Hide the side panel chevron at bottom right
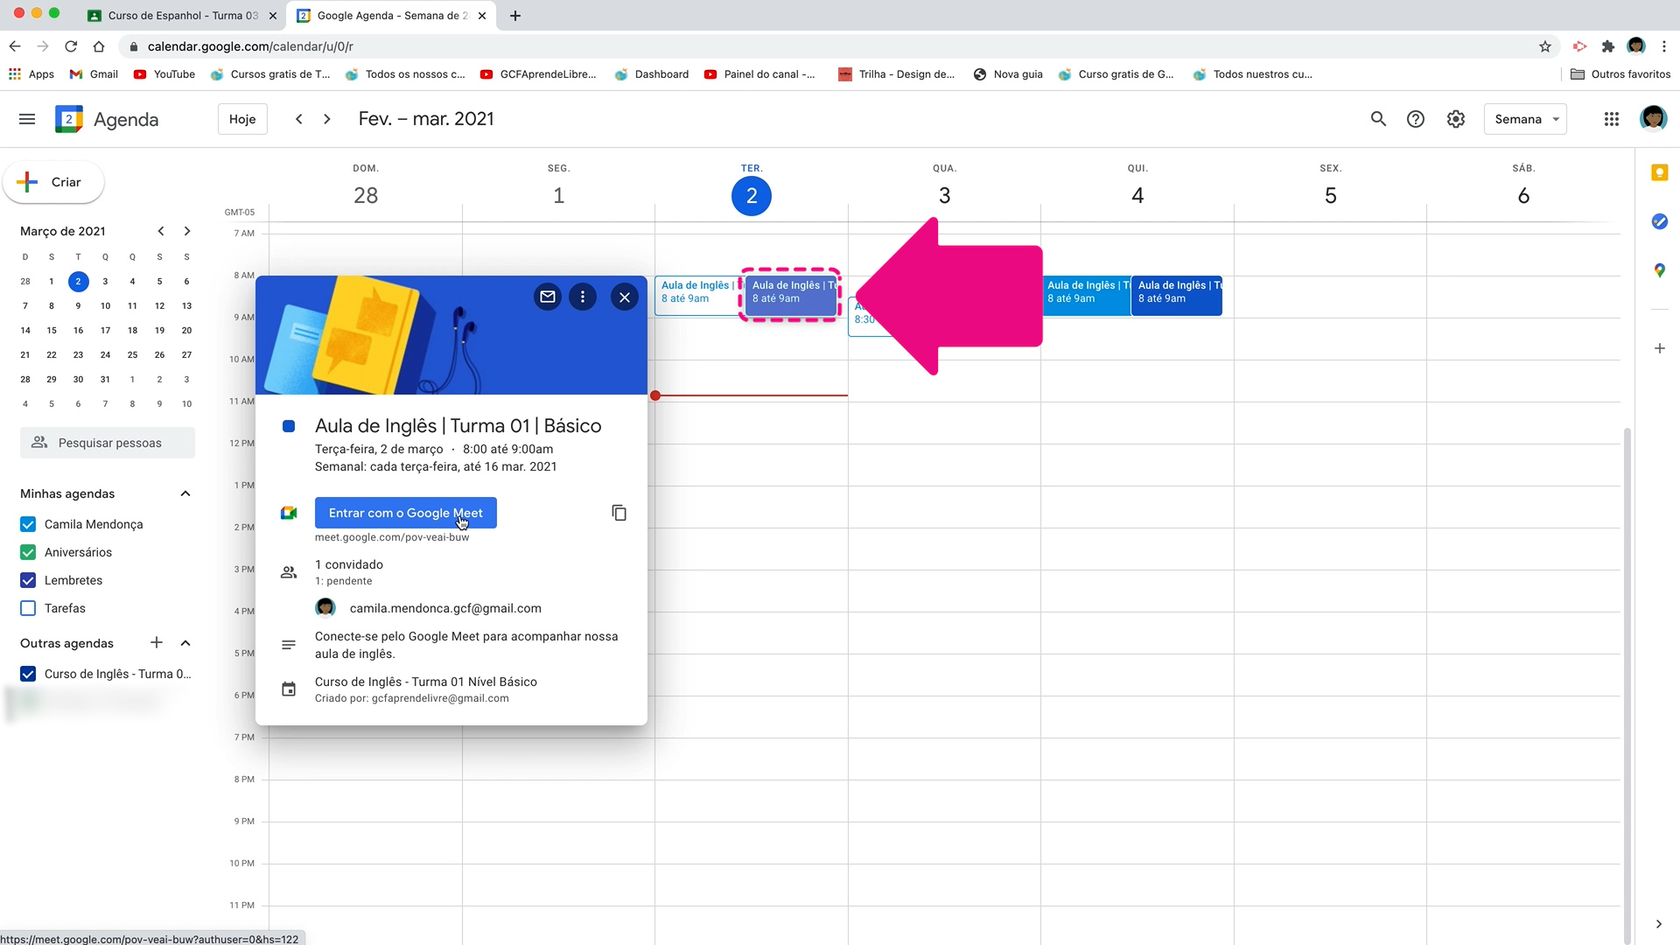 [x=1659, y=924]
